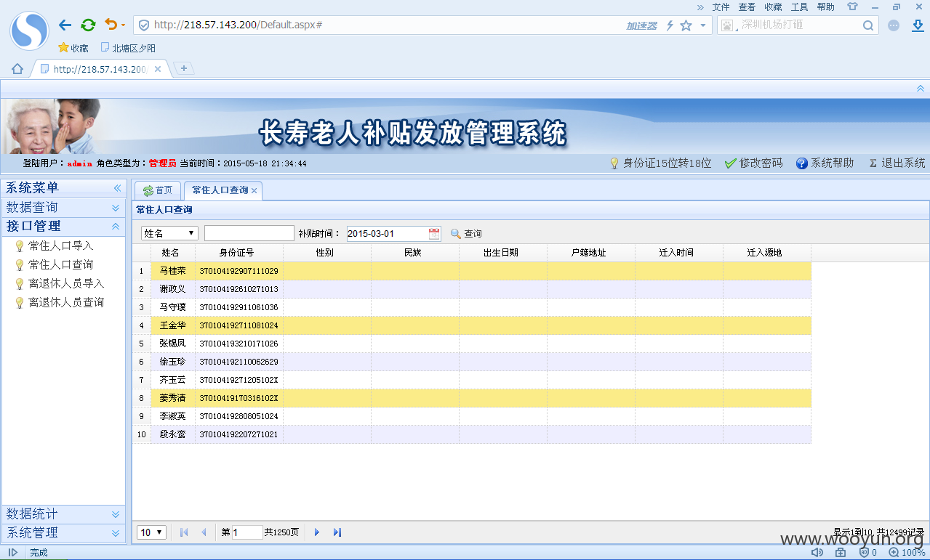This screenshot has height=560, width=930.
Task: Click the browser back arrow
Action: [x=65, y=25]
